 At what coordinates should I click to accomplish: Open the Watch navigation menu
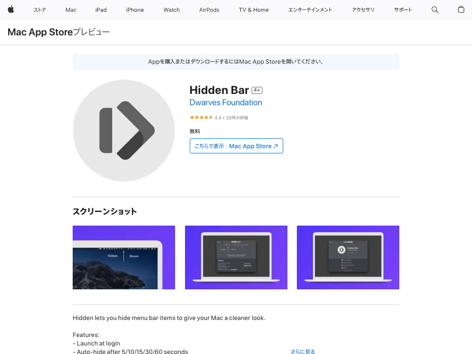171,9
